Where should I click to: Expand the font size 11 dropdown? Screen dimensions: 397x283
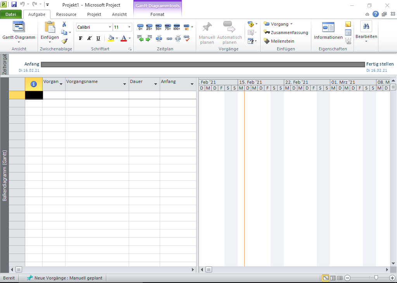tap(129, 27)
